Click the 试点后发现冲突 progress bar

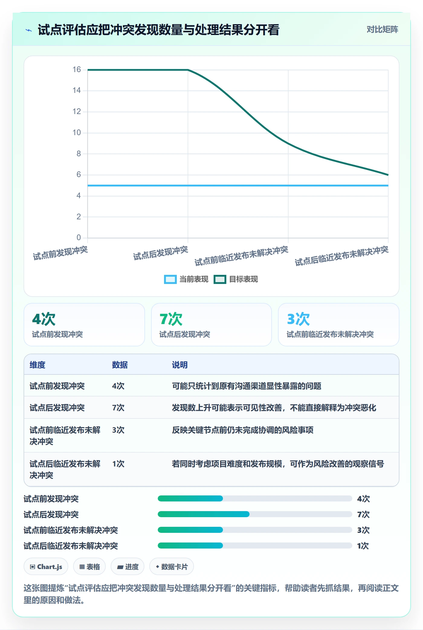coord(255,514)
